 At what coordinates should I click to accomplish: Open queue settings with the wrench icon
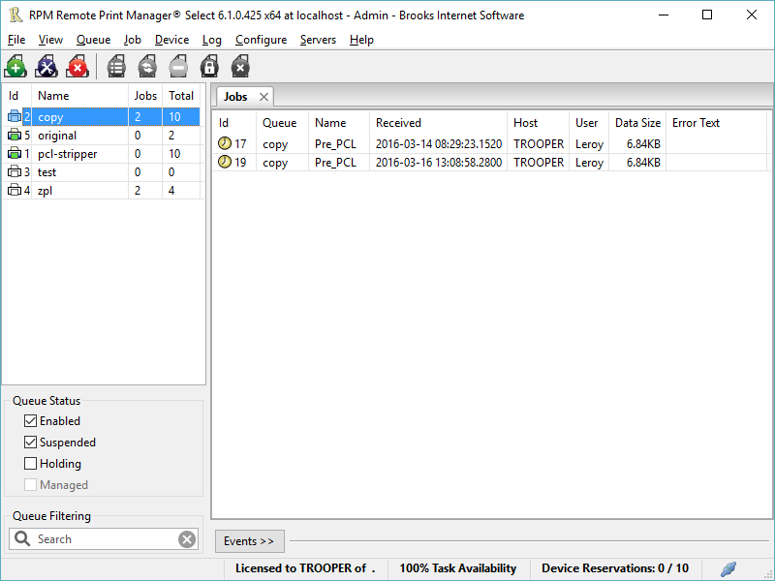(x=46, y=66)
